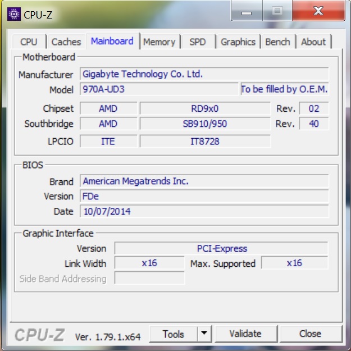351x351 pixels.
Task: Go to the Memory tab
Action: [x=159, y=42]
